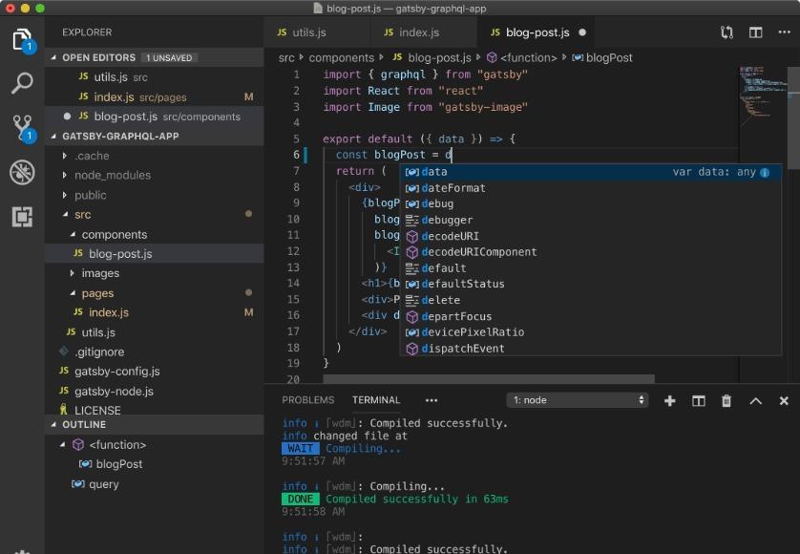Select the terminal instance dropdown '1: node'
Image resolution: width=800 pixels, height=554 pixels.
577,400
